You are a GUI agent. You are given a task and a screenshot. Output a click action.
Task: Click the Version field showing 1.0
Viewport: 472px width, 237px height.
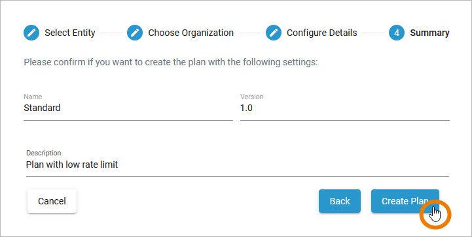tap(345, 108)
